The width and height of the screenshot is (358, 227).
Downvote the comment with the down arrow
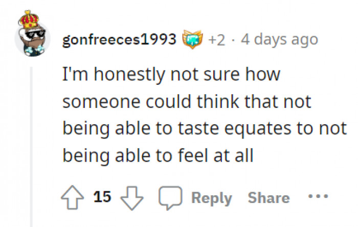pyautogui.click(x=133, y=197)
